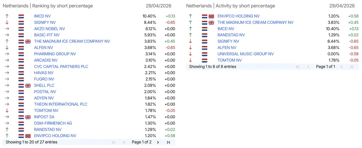This screenshot has height=148, width=362.
Task: Open SHELL PLC link
Action: tap(44, 86)
